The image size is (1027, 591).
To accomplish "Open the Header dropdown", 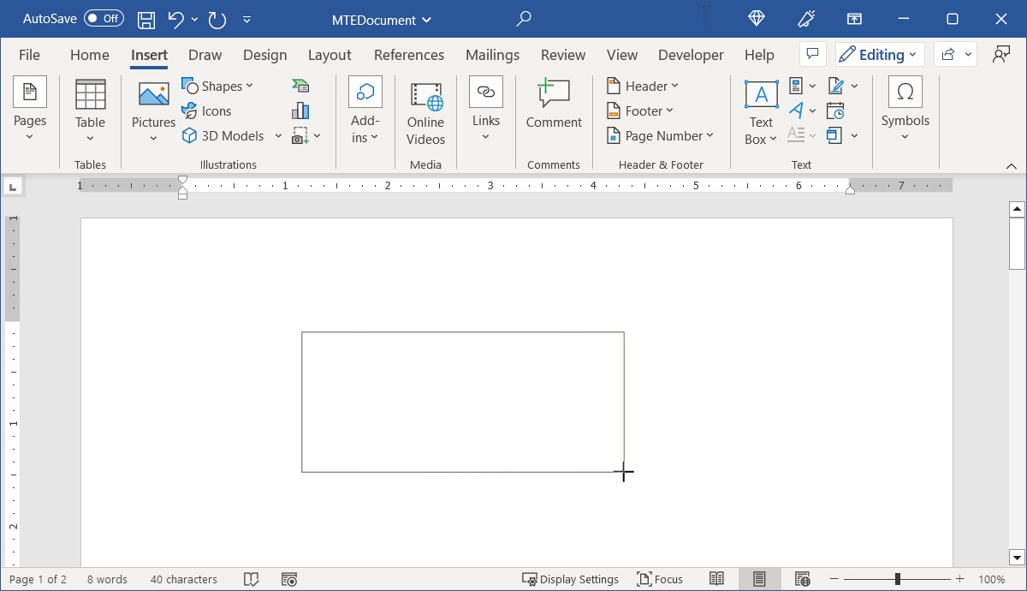I will coord(642,86).
